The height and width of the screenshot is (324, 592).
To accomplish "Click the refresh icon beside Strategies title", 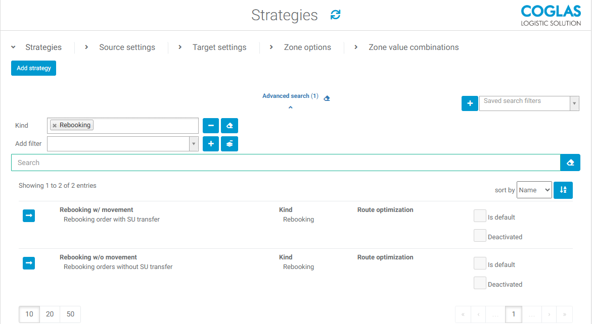I will 335,15.
